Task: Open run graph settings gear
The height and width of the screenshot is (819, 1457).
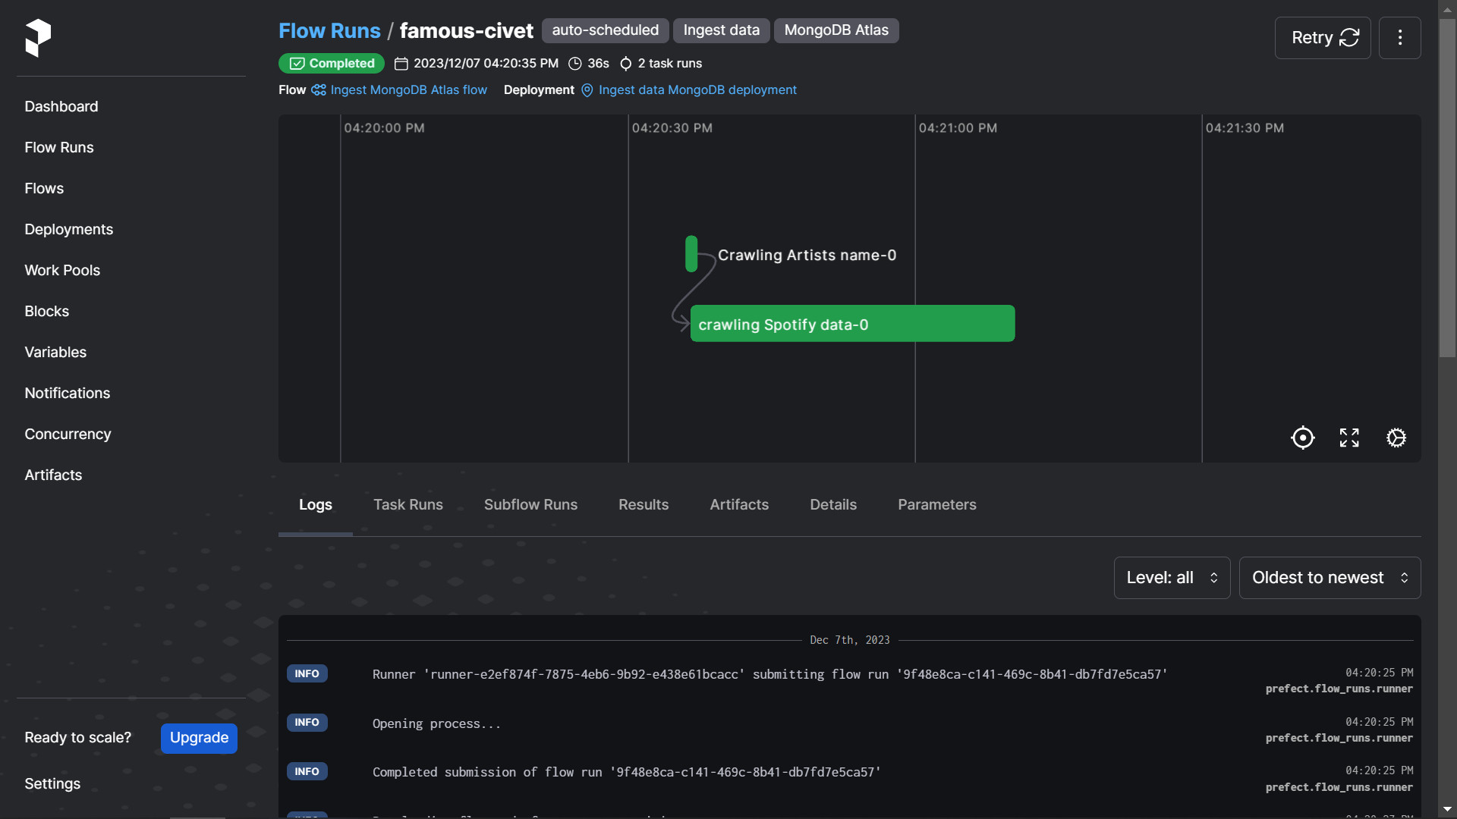Action: click(x=1396, y=438)
